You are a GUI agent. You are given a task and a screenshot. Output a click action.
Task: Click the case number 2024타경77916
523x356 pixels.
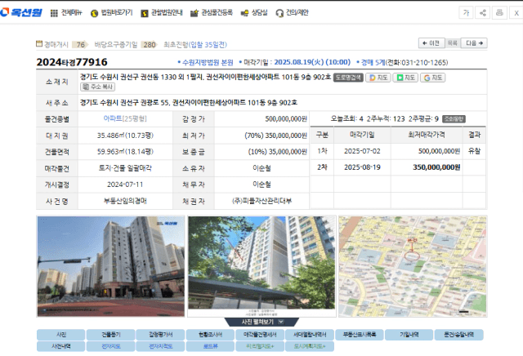tap(72, 62)
